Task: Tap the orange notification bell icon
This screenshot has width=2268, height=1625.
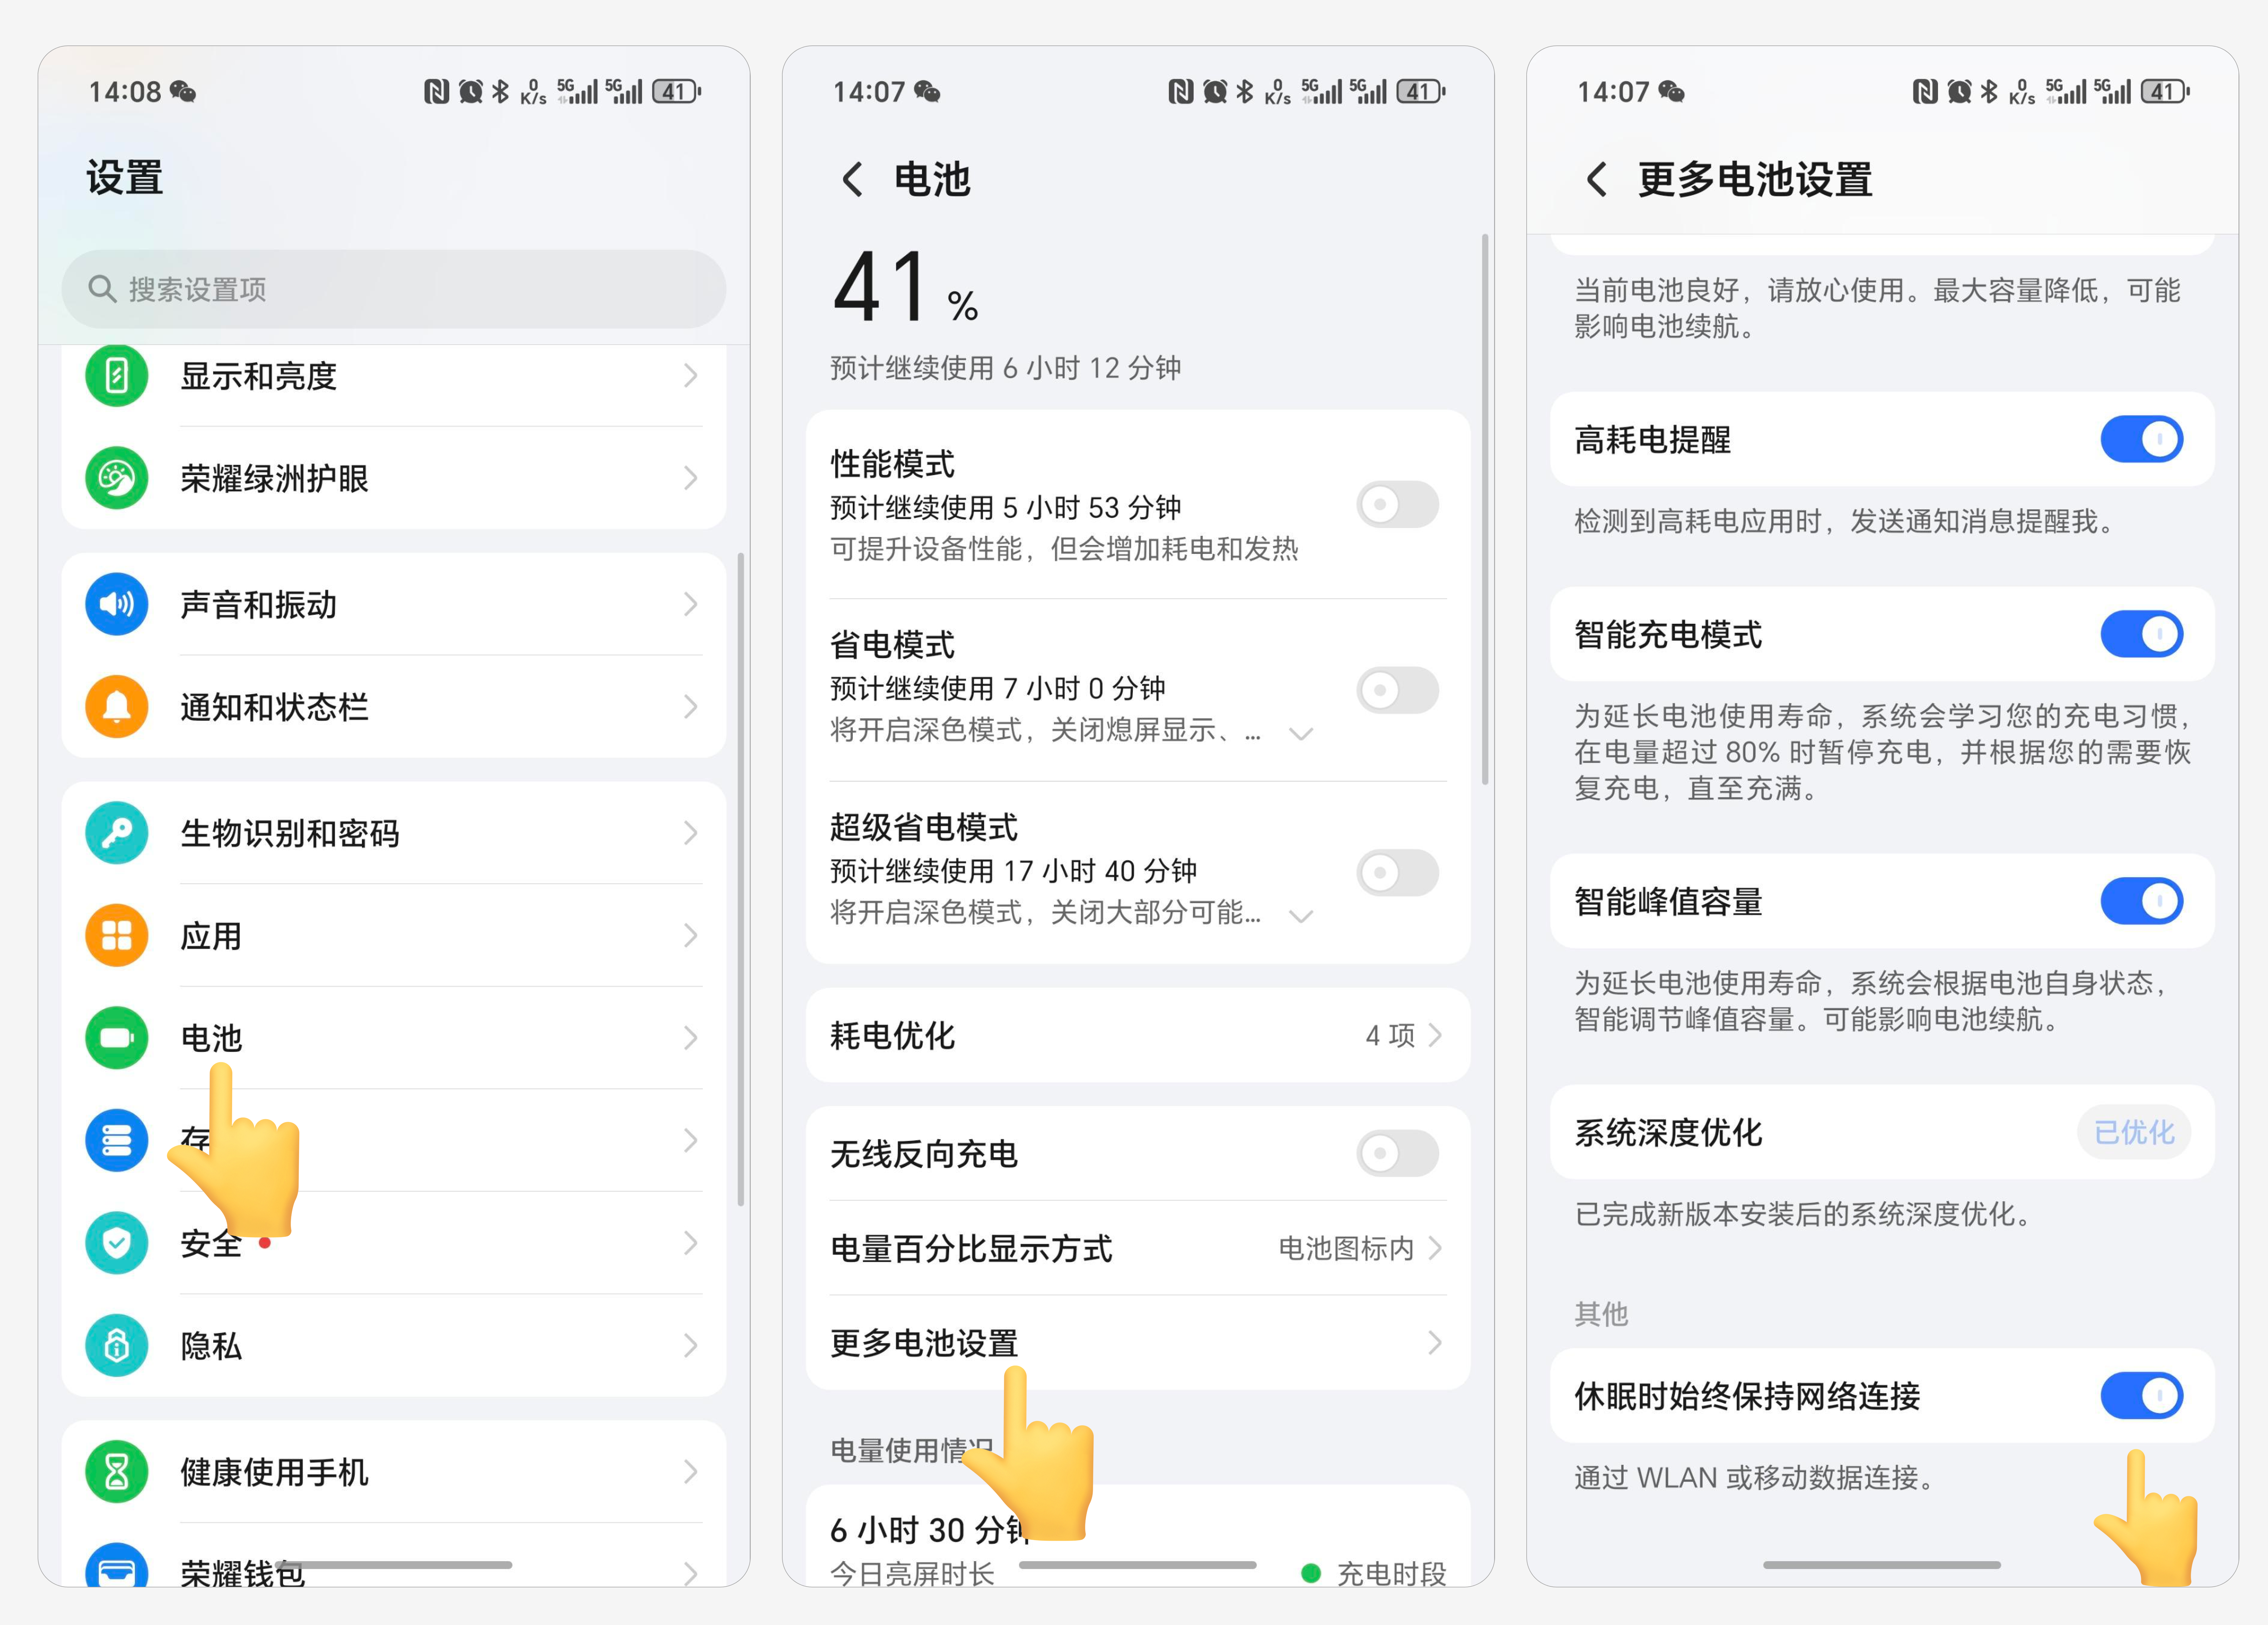Action: [x=117, y=707]
